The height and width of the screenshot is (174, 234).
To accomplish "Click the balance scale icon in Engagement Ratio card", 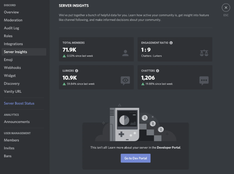I will coord(204,53).
